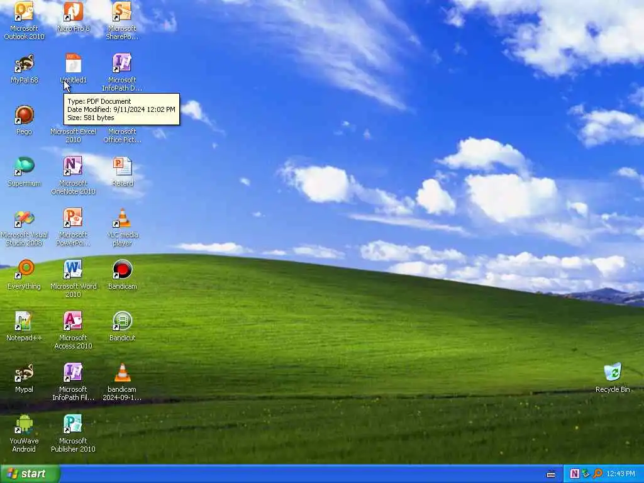Click the Microsoft OneNote 2010 icon

click(x=73, y=166)
